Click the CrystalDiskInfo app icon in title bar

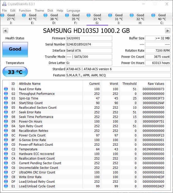click(x=4, y=4)
